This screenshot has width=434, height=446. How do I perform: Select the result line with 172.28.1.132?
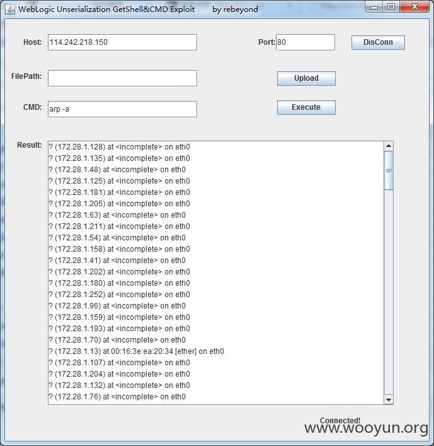coord(119,385)
